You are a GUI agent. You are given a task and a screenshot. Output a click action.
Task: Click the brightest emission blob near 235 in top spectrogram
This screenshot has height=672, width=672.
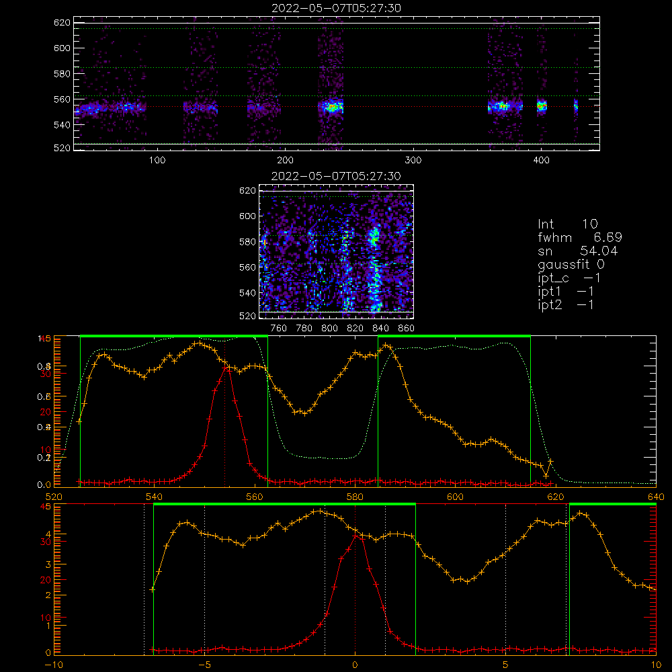[331, 107]
